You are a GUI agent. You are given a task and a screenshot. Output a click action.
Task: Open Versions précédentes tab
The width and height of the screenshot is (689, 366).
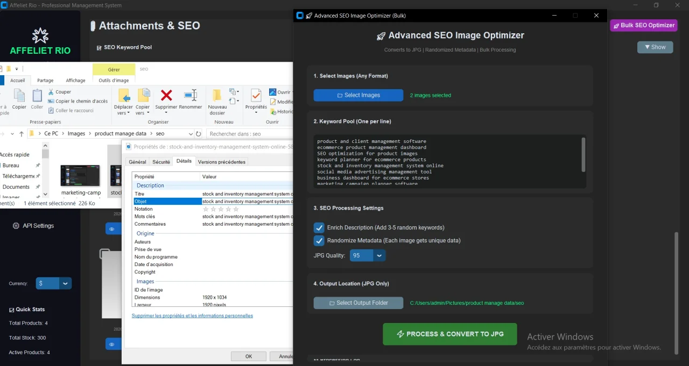click(222, 162)
